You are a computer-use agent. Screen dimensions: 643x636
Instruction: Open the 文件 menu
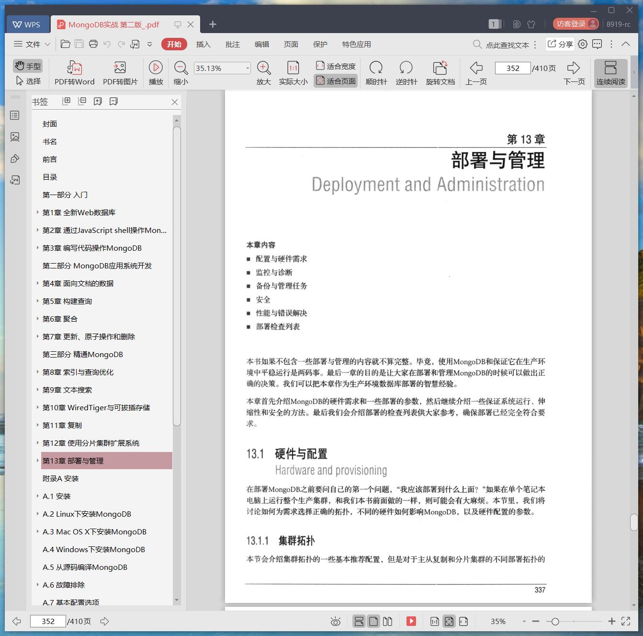tap(32, 44)
